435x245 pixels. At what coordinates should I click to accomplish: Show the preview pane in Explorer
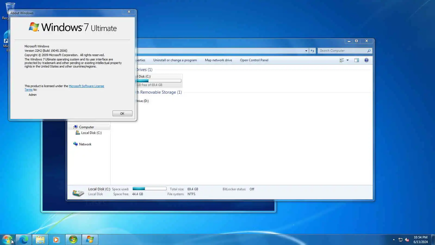(357, 60)
